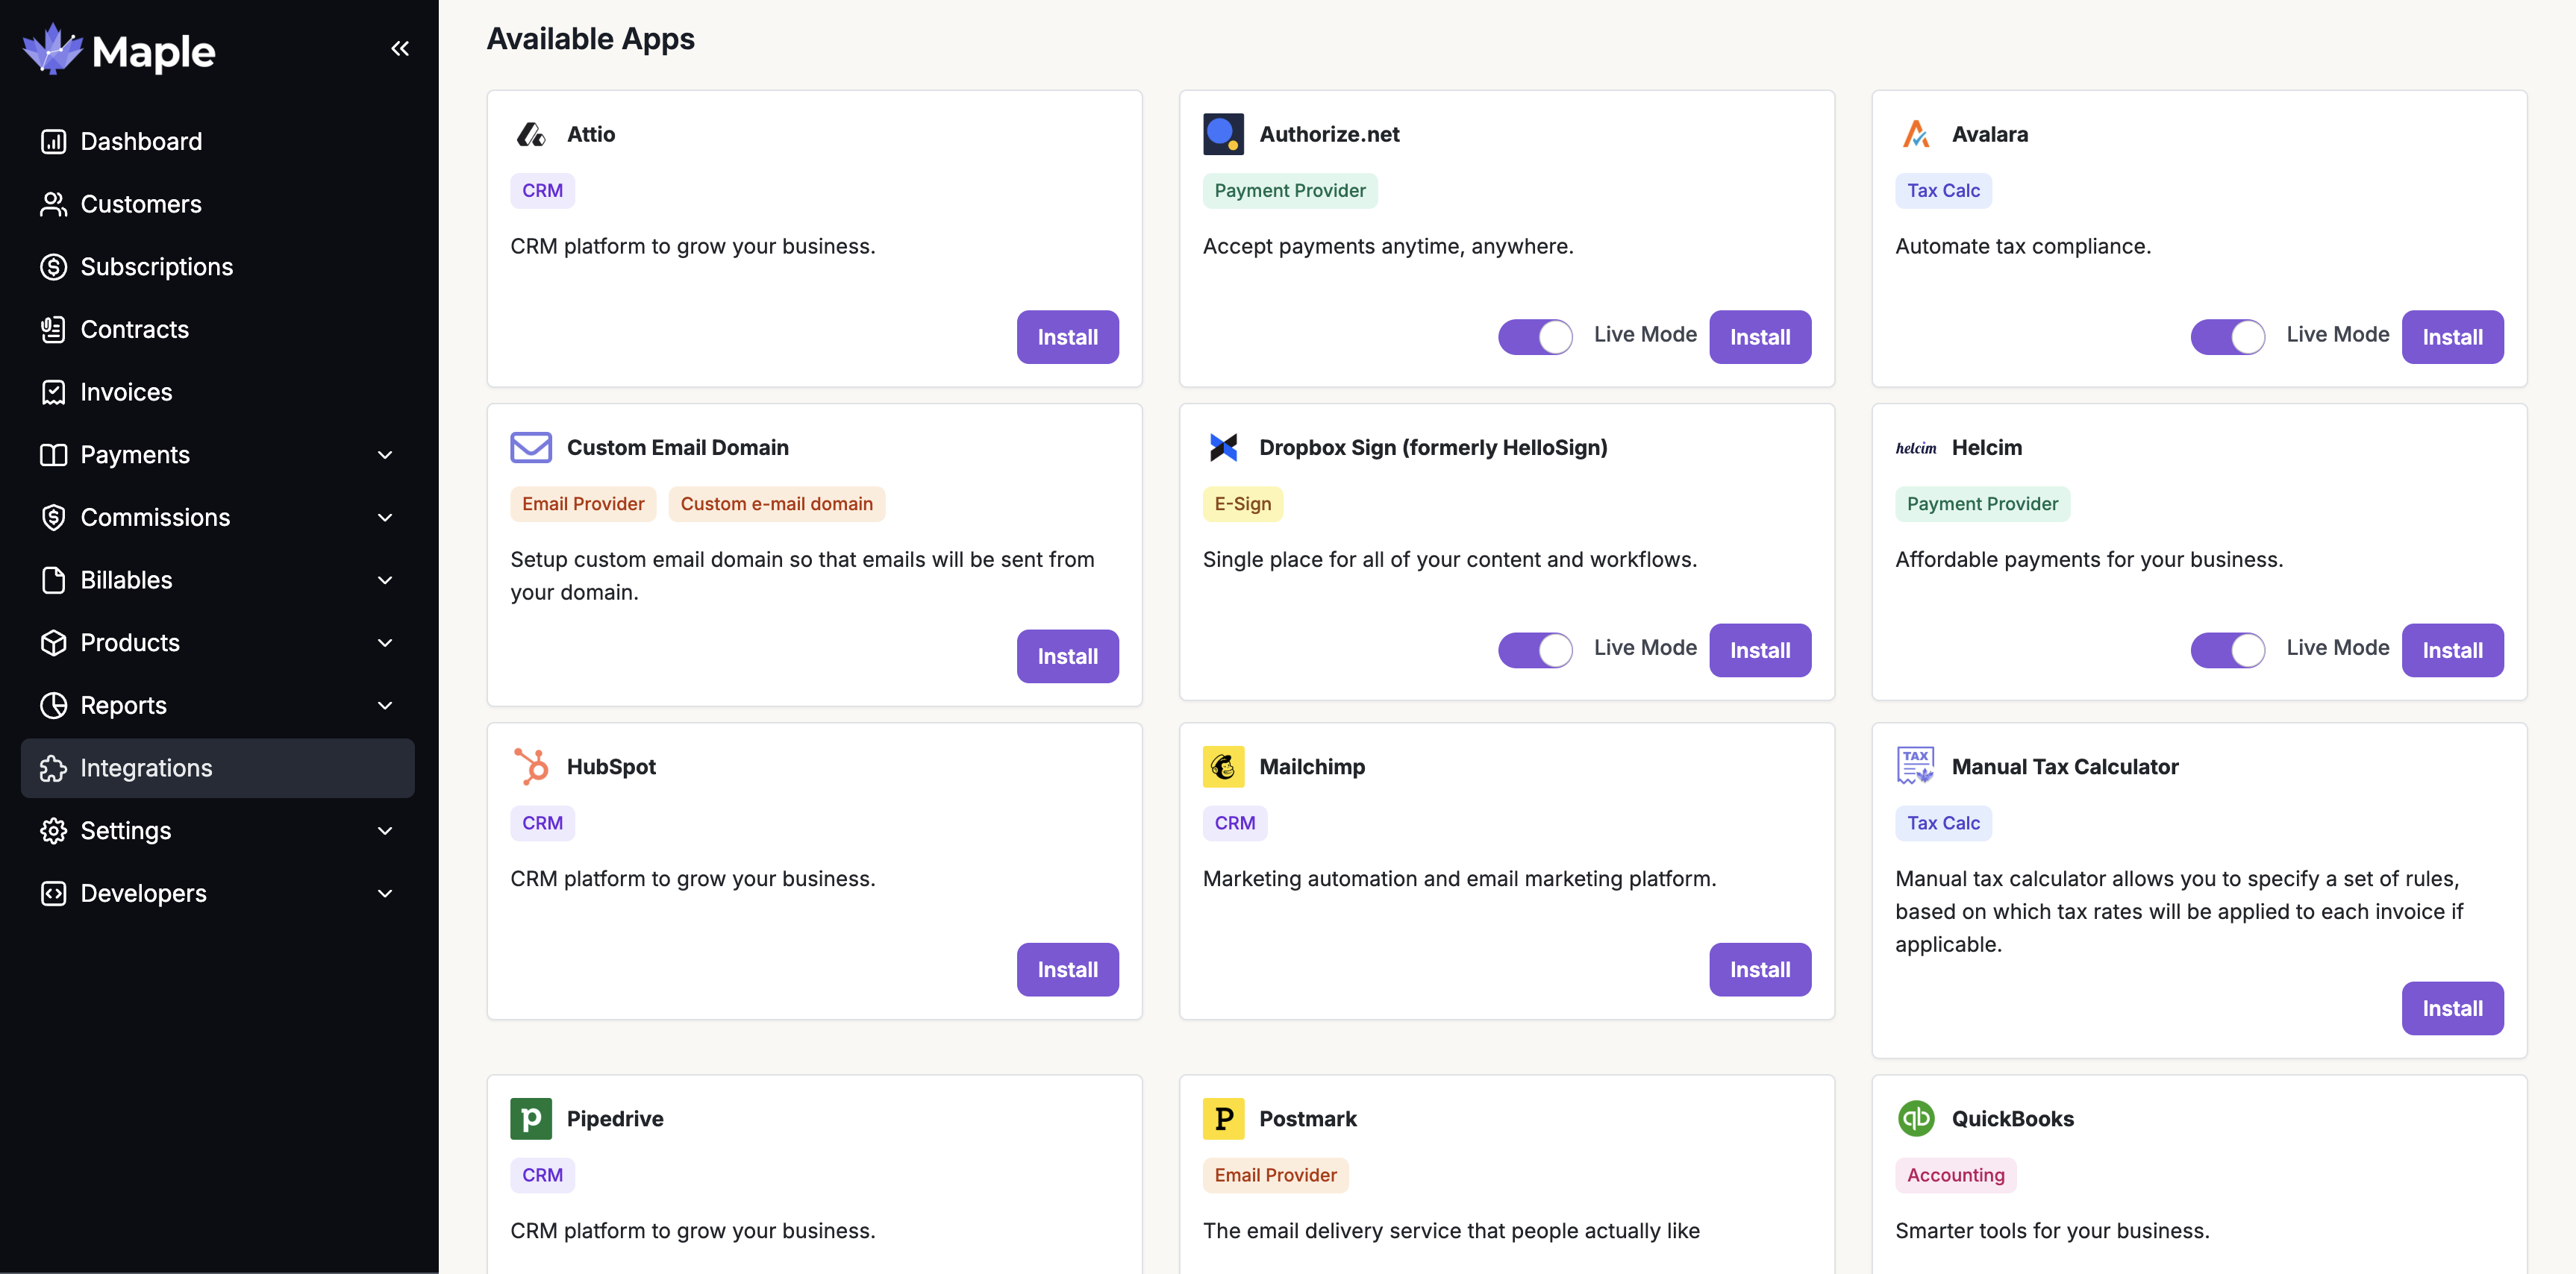
Task: Expand the Developers section chevron
Action: pyautogui.click(x=385, y=894)
